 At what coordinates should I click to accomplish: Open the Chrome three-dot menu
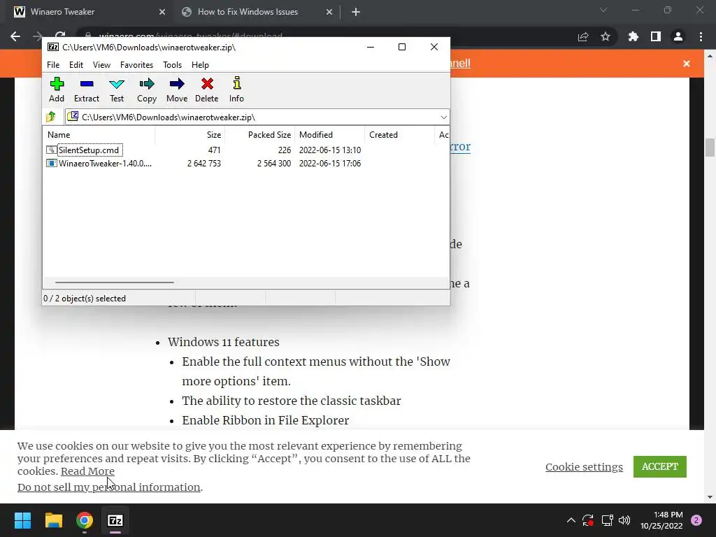click(701, 36)
